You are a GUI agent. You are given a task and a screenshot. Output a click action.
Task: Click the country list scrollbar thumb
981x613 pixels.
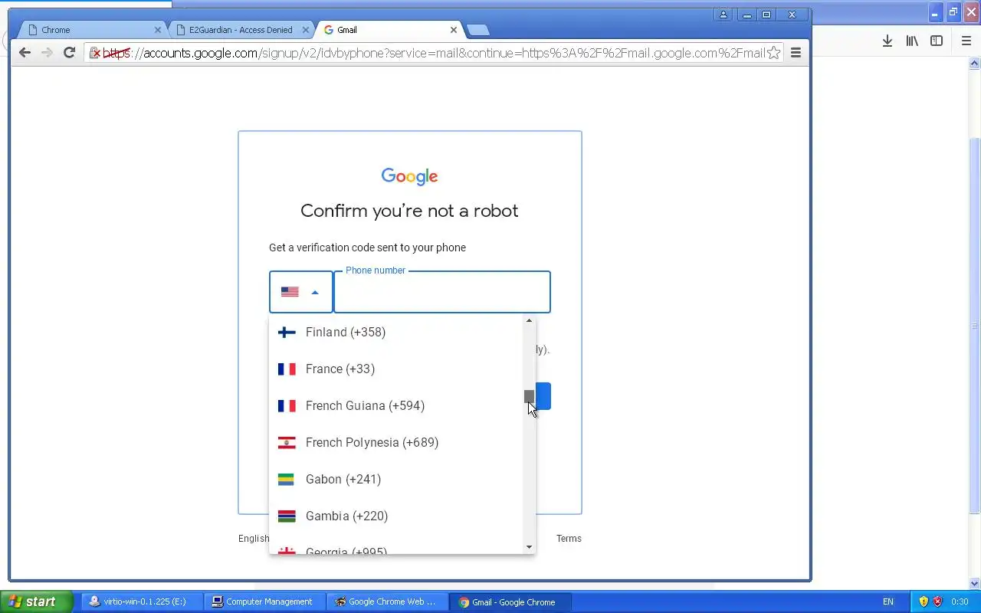[x=529, y=396]
